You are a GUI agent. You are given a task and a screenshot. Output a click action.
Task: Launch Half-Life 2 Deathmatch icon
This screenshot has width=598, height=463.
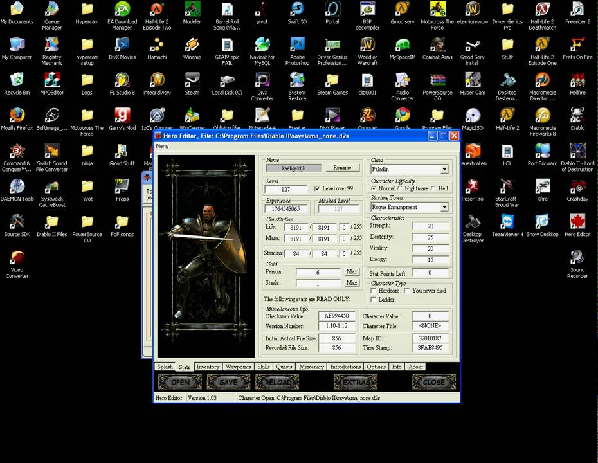click(542, 15)
